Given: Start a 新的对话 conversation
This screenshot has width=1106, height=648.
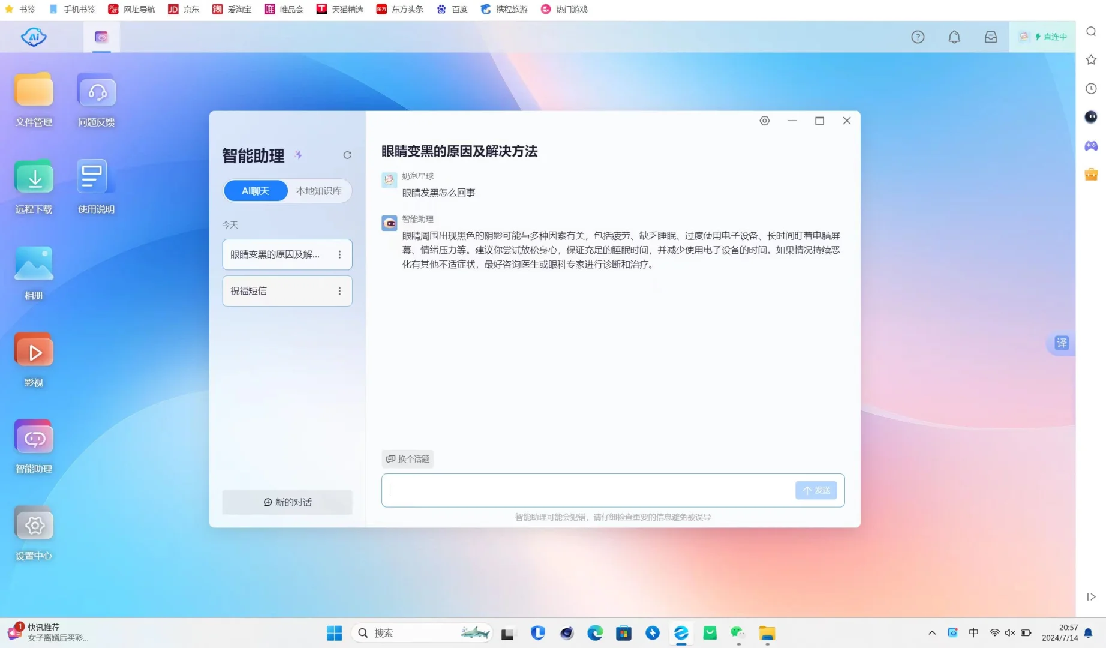Looking at the screenshot, I should 287,502.
